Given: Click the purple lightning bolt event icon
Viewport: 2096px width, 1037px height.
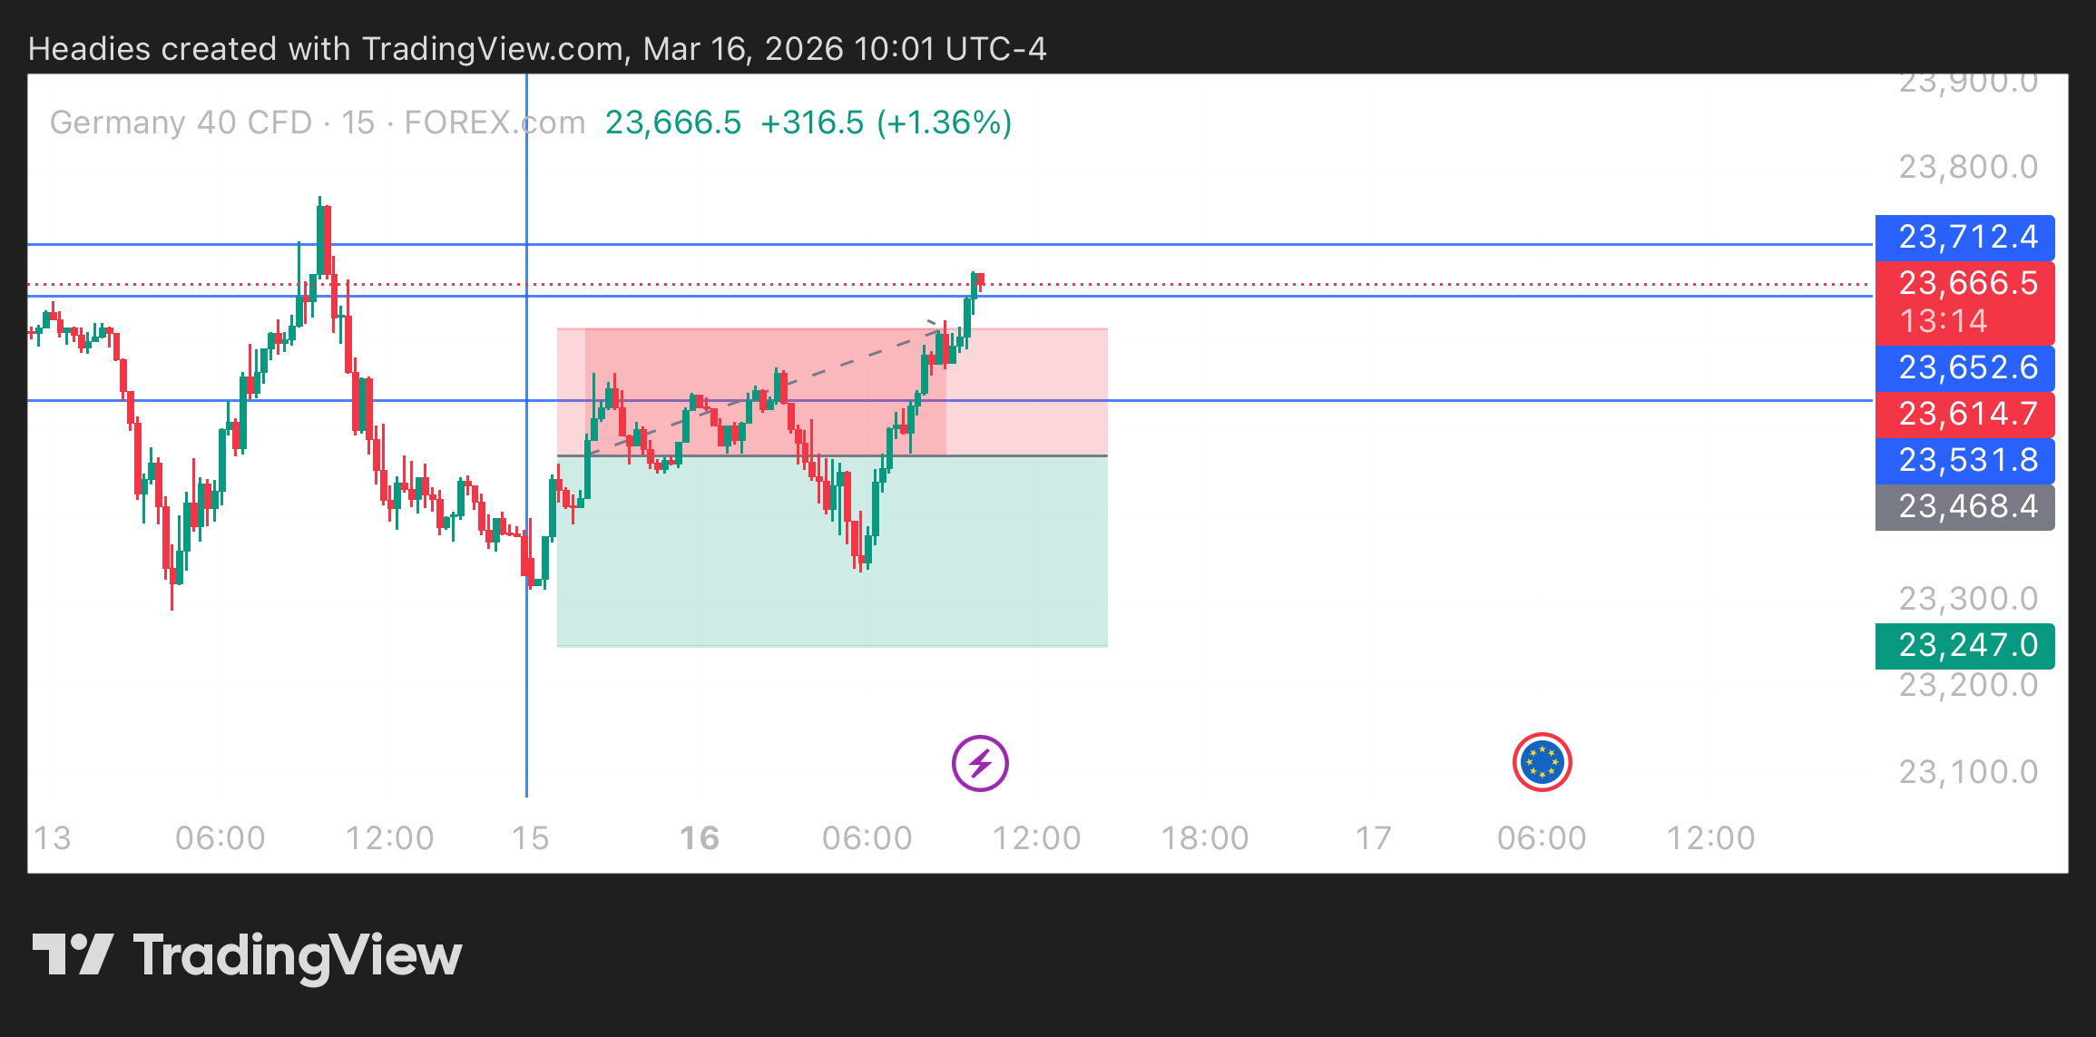Looking at the screenshot, I should (980, 763).
